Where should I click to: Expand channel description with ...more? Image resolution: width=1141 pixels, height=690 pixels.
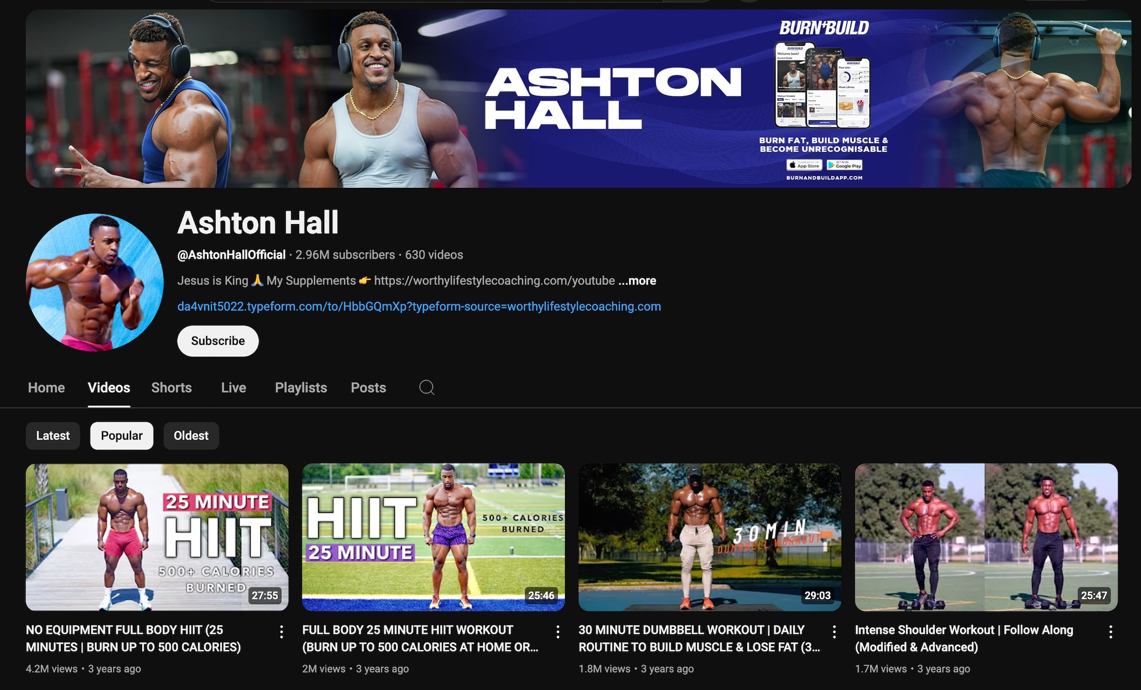point(637,280)
